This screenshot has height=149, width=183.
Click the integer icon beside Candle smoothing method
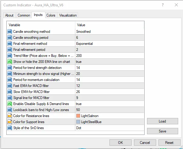click(x=10, y=32)
